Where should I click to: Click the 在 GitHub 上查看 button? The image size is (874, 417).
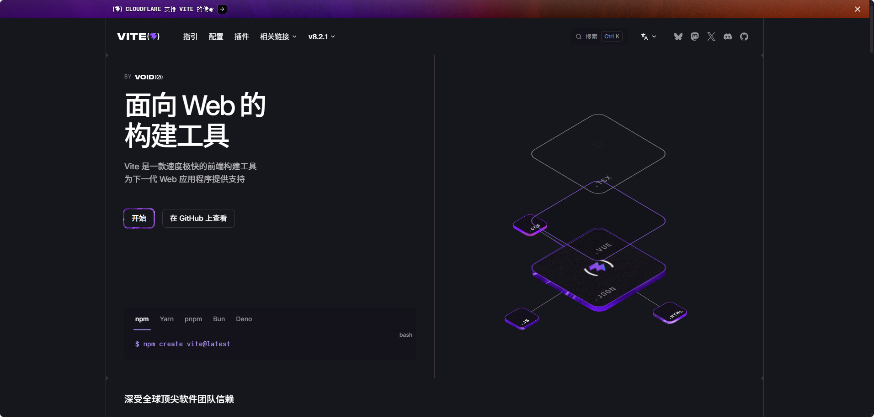tap(198, 218)
